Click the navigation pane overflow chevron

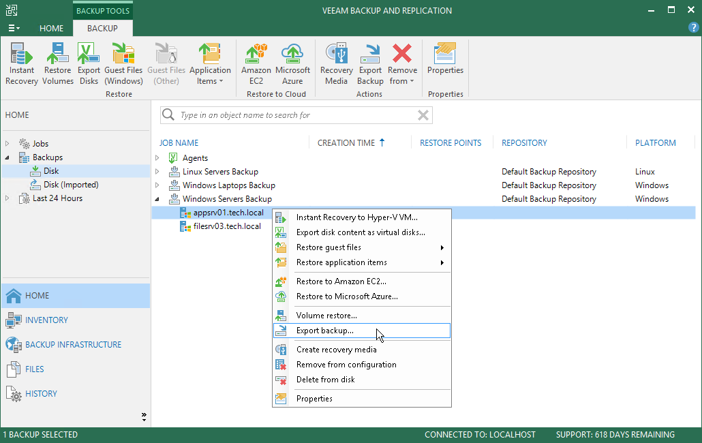coord(144,417)
